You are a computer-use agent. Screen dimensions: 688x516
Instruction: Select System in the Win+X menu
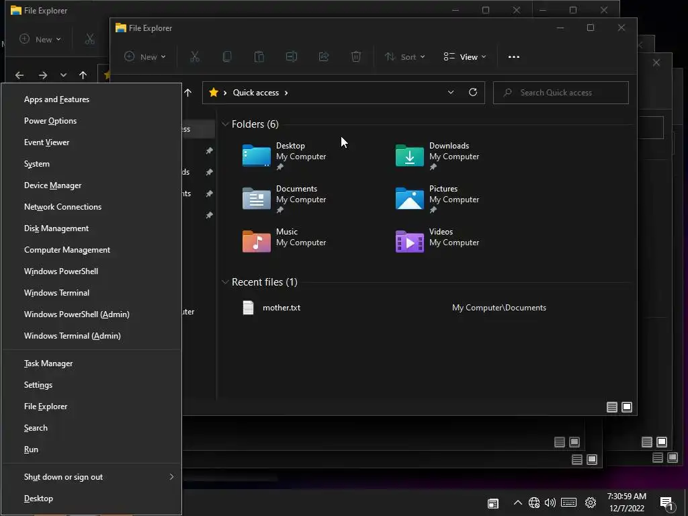(x=91, y=164)
